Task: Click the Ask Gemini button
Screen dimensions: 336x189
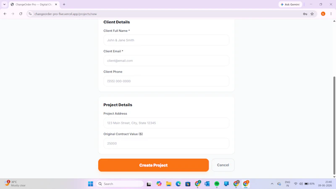Action: coord(290,4)
